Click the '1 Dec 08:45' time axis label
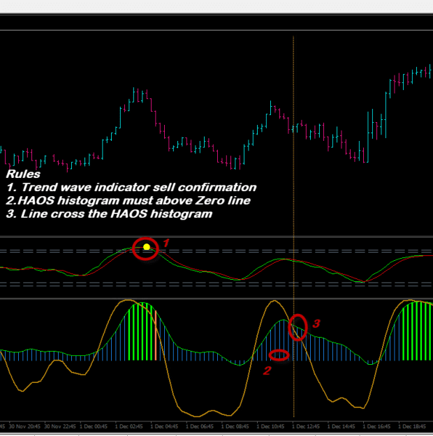This screenshot has height=436, width=433. tap(235, 426)
